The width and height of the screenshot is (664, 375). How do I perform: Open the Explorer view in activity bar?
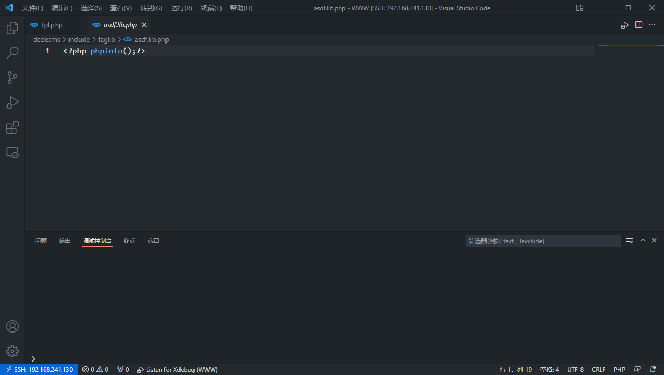click(12, 28)
